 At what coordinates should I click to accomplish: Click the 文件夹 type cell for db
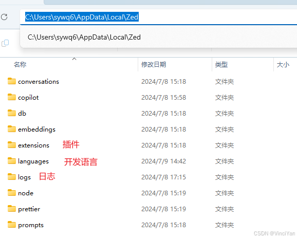pyautogui.click(x=225, y=114)
